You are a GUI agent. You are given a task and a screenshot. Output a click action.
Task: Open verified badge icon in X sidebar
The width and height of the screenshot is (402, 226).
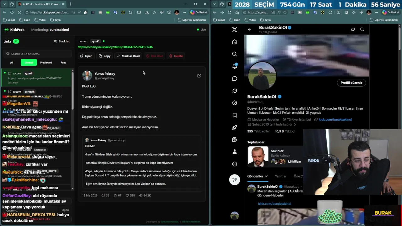pyautogui.click(x=235, y=103)
